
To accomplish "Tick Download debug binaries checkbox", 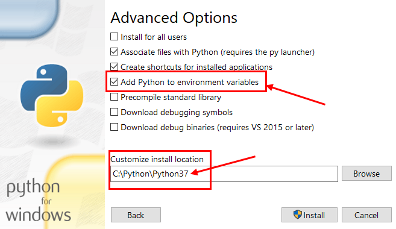I will click(114, 127).
